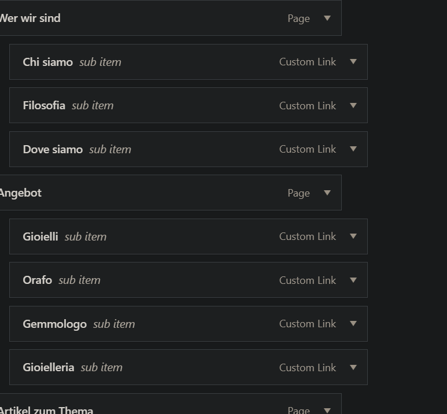447x414 pixels.
Task: Expand the Dove siamo sub item
Action: click(x=353, y=149)
